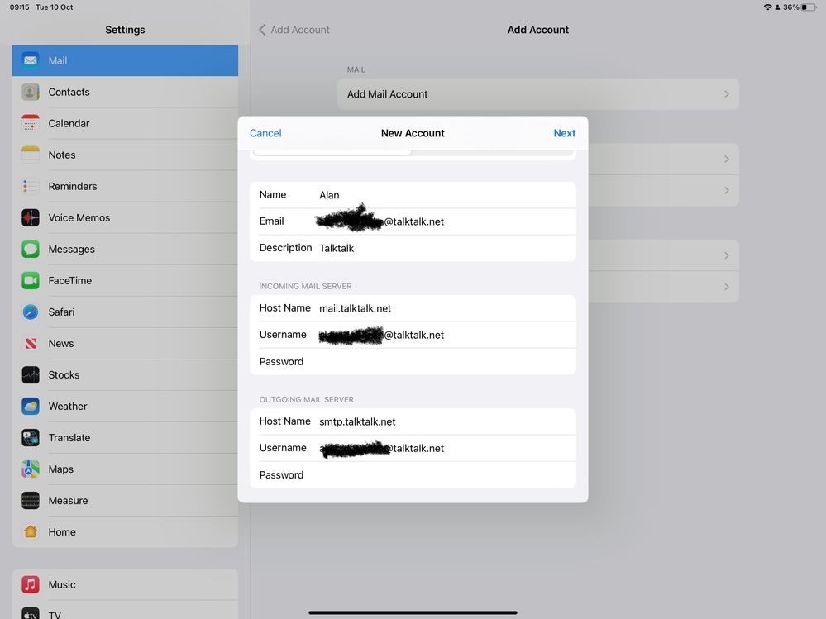Open Reminders settings
Image resolution: width=826 pixels, height=619 pixels.
(125, 186)
